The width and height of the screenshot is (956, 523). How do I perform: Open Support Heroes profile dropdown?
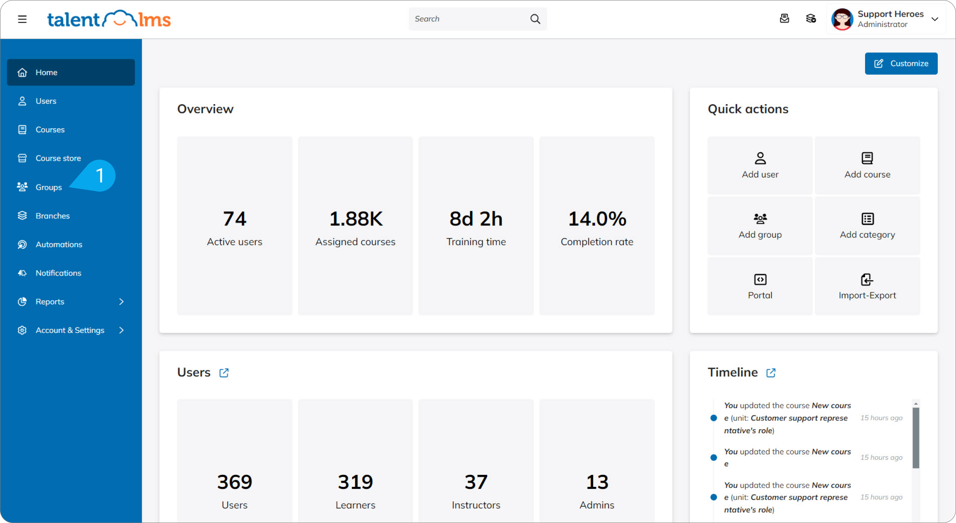(x=934, y=19)
